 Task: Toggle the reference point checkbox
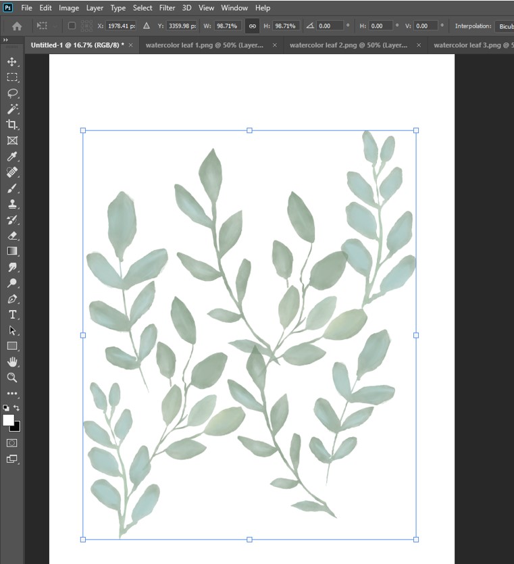tap(72, 26)
